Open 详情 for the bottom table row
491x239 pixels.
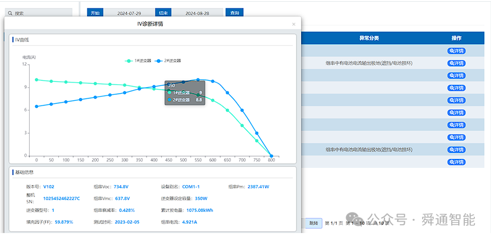pyautogui.click(x=456, y=162)
